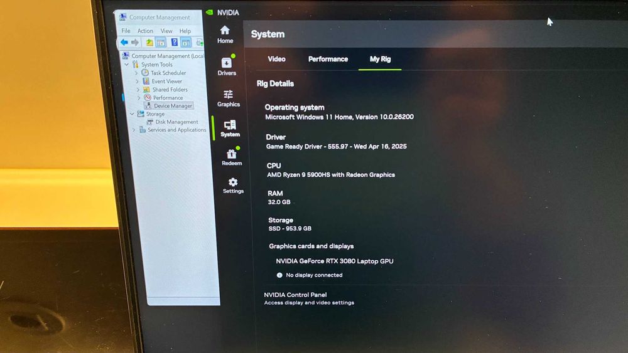This screenshot has width=628, height=353.
Task: Expand the Services and Applications node
Action: 134,130
